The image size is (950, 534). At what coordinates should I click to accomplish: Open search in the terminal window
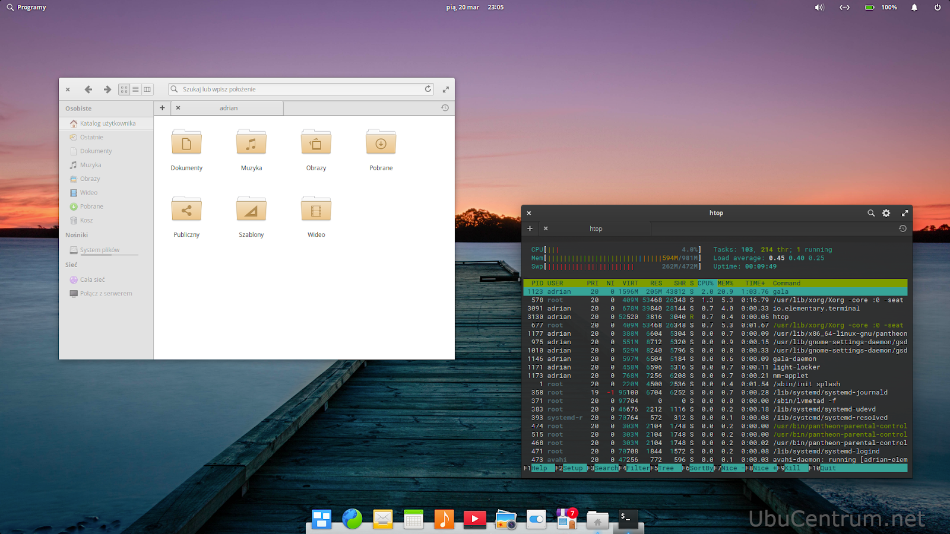click(x=871, y=213)
